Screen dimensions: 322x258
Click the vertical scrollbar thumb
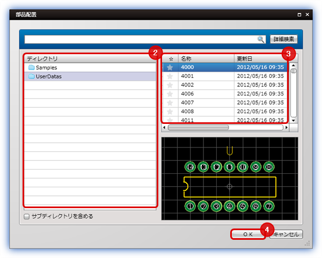coord(294,71)
